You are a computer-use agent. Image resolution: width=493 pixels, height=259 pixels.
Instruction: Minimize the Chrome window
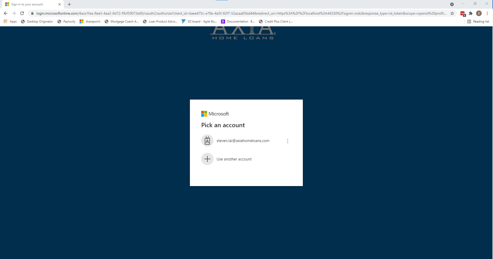point(463,4)
